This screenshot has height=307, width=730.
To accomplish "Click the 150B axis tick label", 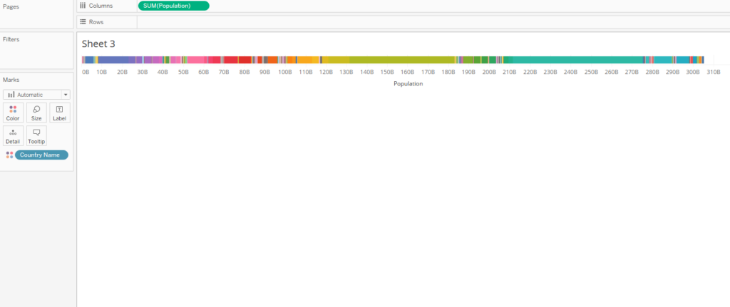I will pyautogui.click(x=387, y=72).
